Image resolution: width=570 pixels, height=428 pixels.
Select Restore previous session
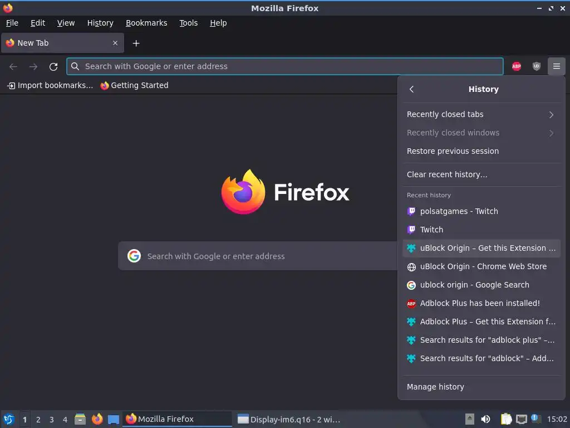[x=481, y=151]
